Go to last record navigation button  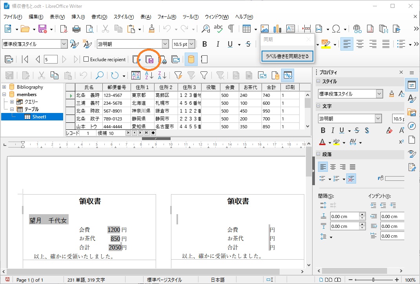(x=147, y=133)
